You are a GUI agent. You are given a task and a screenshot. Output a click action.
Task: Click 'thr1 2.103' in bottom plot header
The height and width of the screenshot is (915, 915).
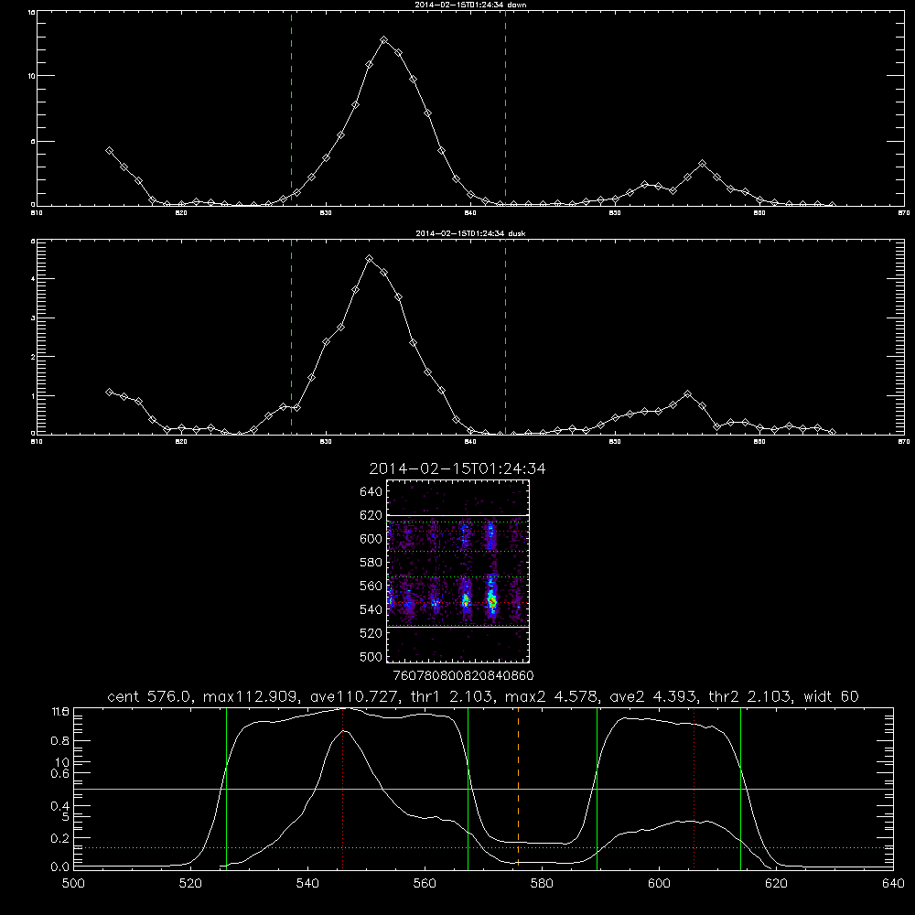[x=454, y=696]
